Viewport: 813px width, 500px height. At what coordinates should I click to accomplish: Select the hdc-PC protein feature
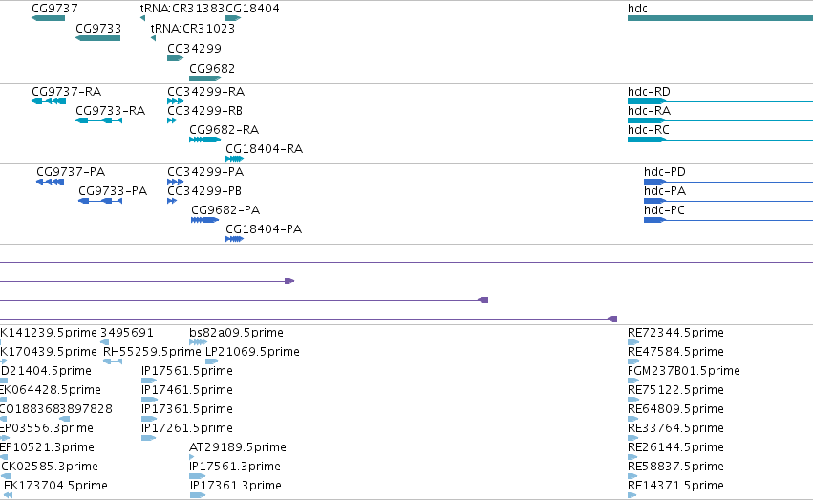pos(729,221)
